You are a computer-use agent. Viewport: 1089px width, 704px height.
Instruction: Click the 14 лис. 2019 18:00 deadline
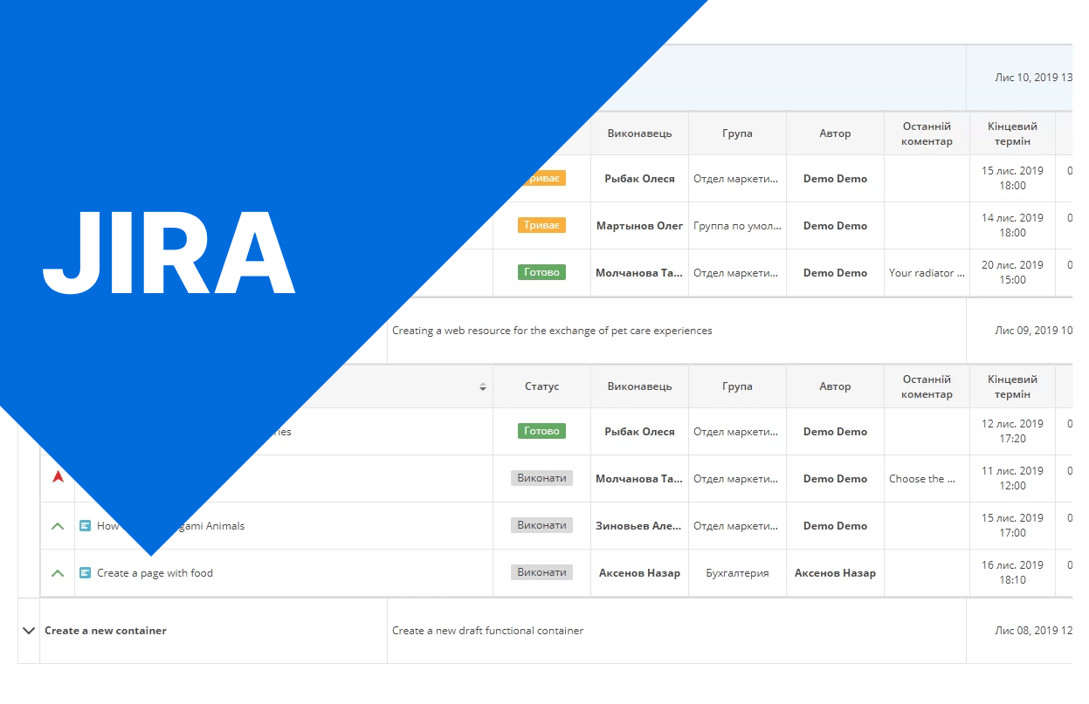coord(1013,225)
